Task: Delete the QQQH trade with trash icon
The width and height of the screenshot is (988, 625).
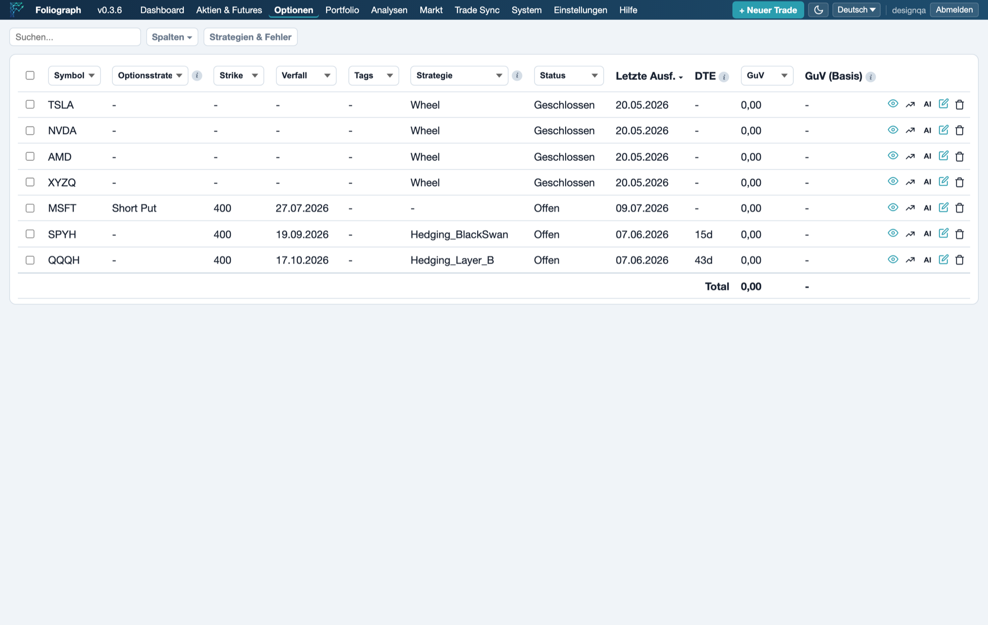Action: point(960,260)
